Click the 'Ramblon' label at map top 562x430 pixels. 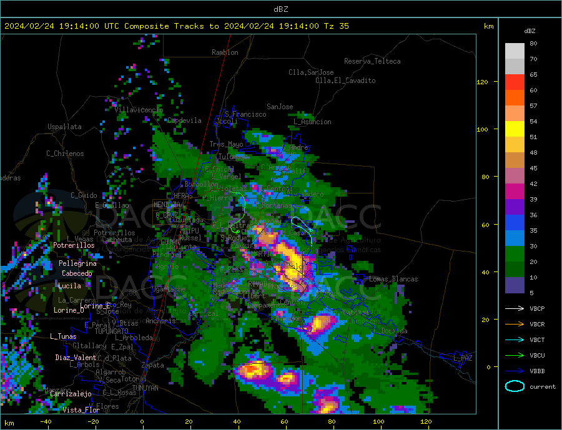coord(225,52)
